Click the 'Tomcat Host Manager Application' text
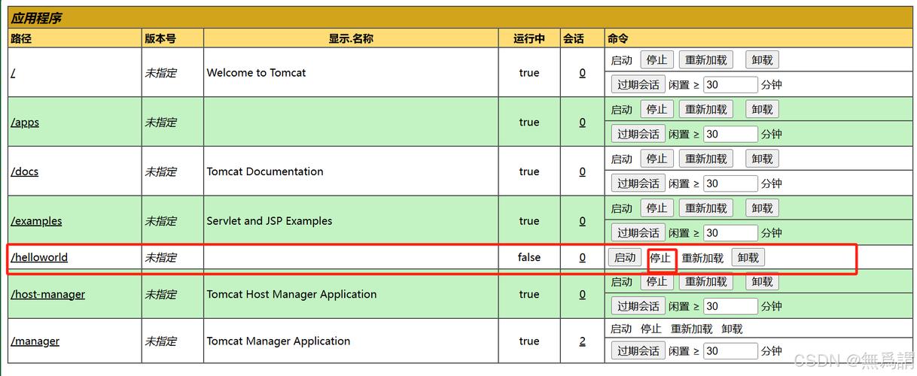917x376 pixels. point(292,294)
